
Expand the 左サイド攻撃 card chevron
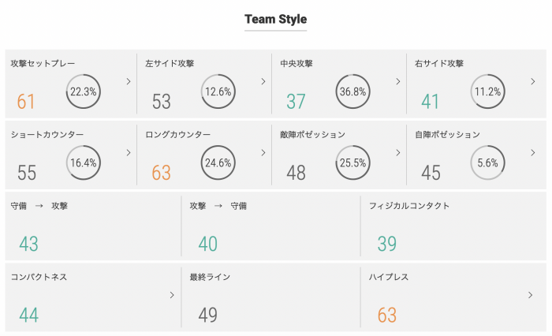click(x=263, y=80)
